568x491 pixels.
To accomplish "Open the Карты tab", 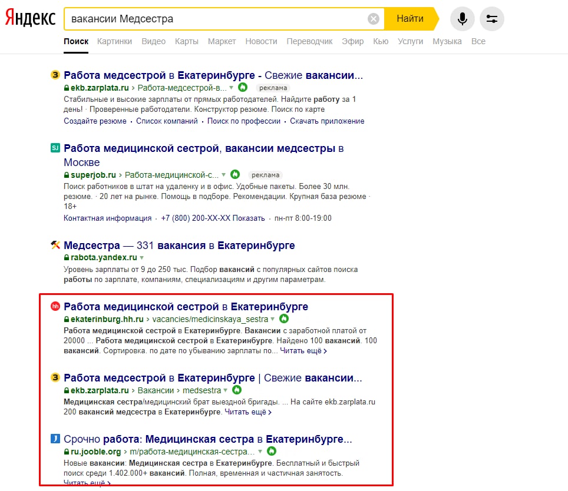I will (x=187, y=41).
